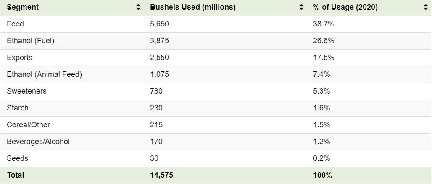Sort by % of Usage arrows icon
The height and width of the screenshot is (184, 432).
tap(426, 7)
